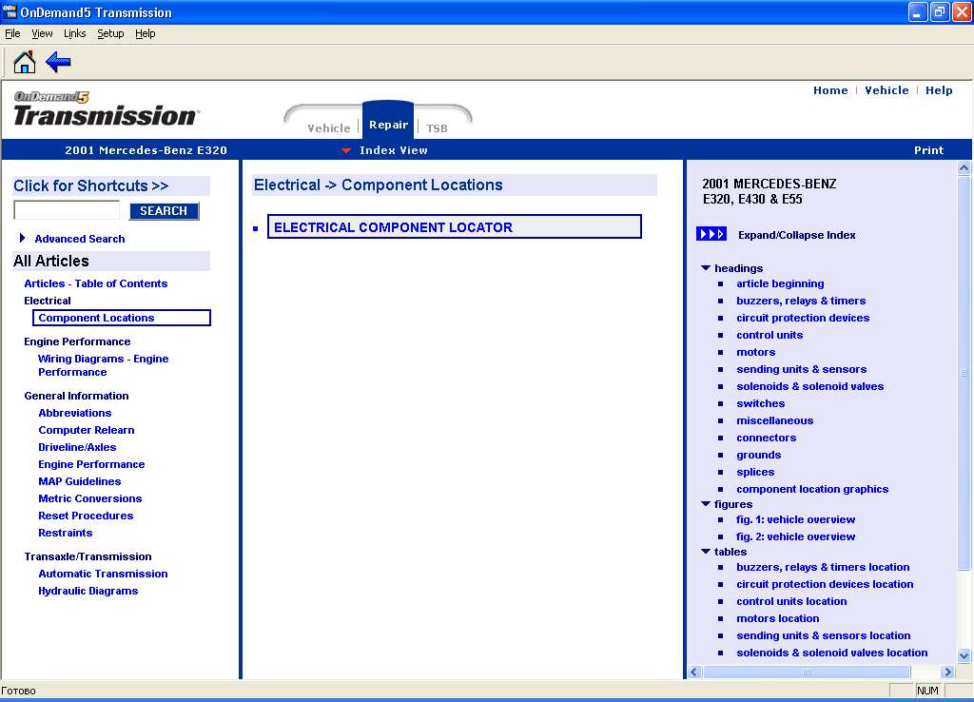This screenshot has width=974, height=702.
Task: Open Computer Relearn article
Action: pyautogui.click(x=87, y=430)
